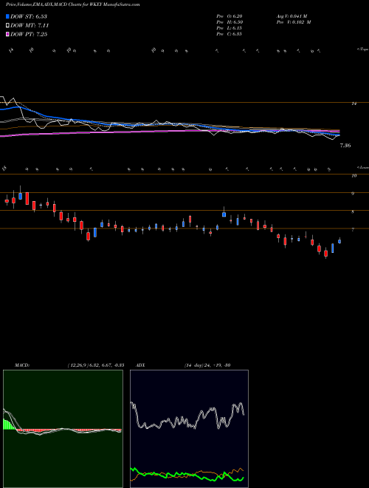Click the '<Tops' label at right edge
The width and height of the screenshot is (369, 488).
(x=362, y=50)
